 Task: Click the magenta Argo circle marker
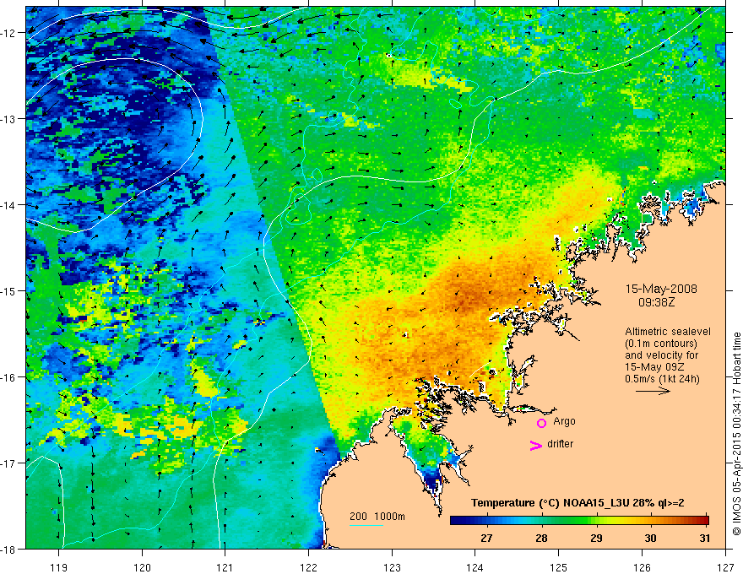[541, 423]
